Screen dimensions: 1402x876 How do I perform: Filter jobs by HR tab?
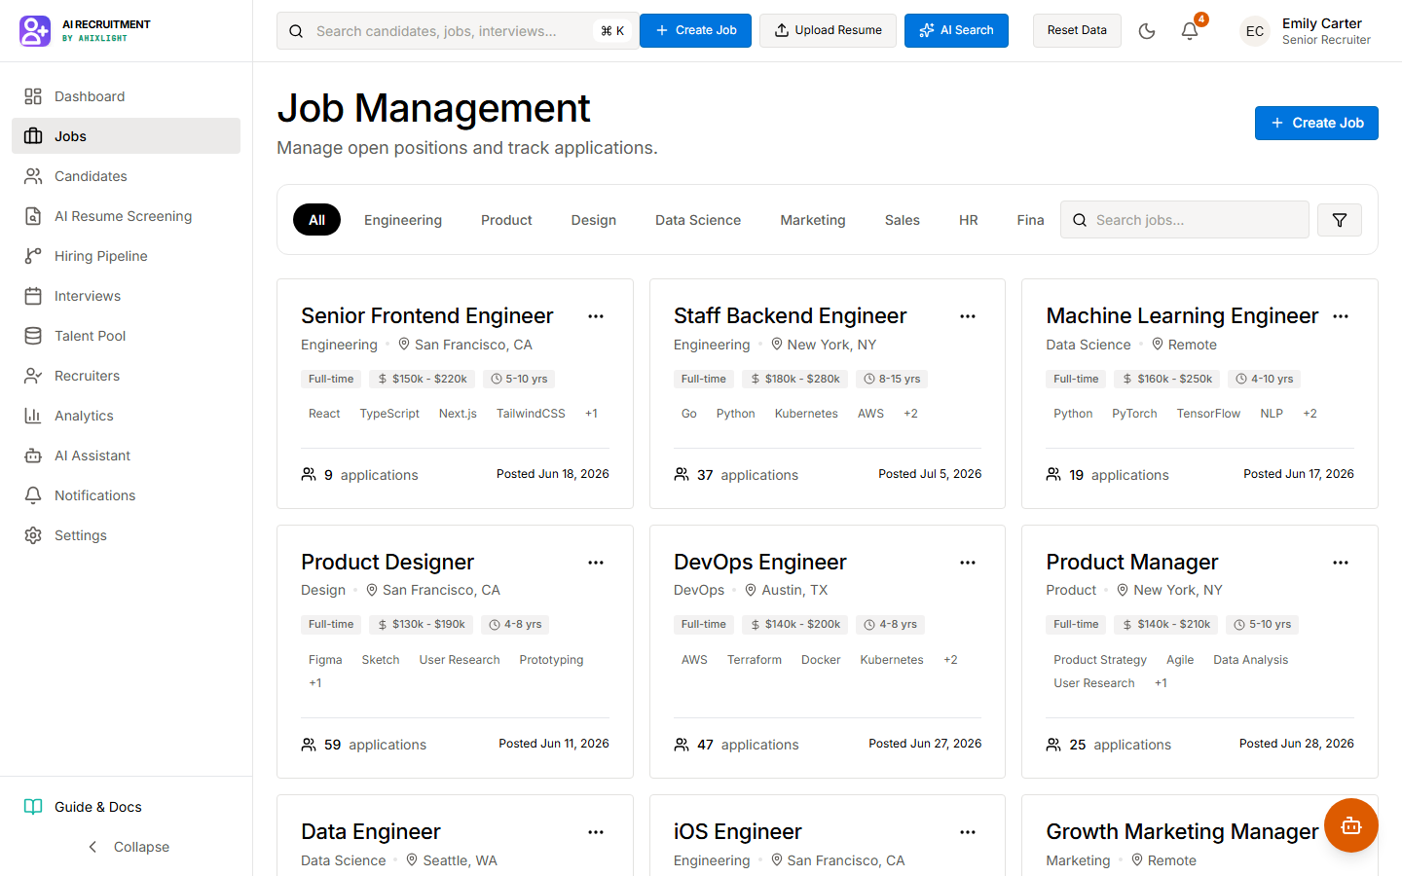969,220
